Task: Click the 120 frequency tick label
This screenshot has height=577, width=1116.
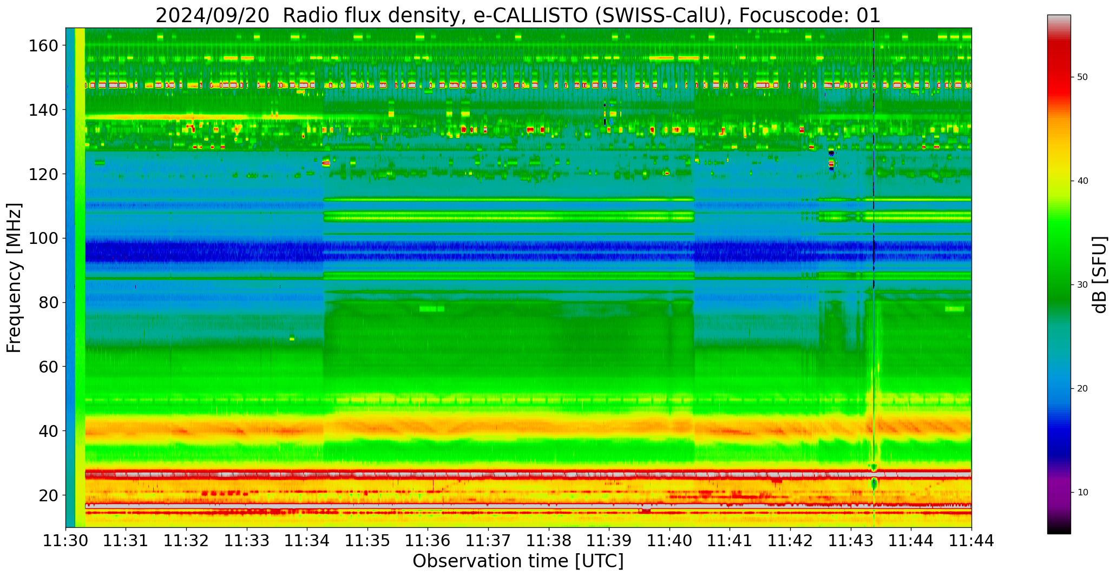Action: (x=43, y=174)
